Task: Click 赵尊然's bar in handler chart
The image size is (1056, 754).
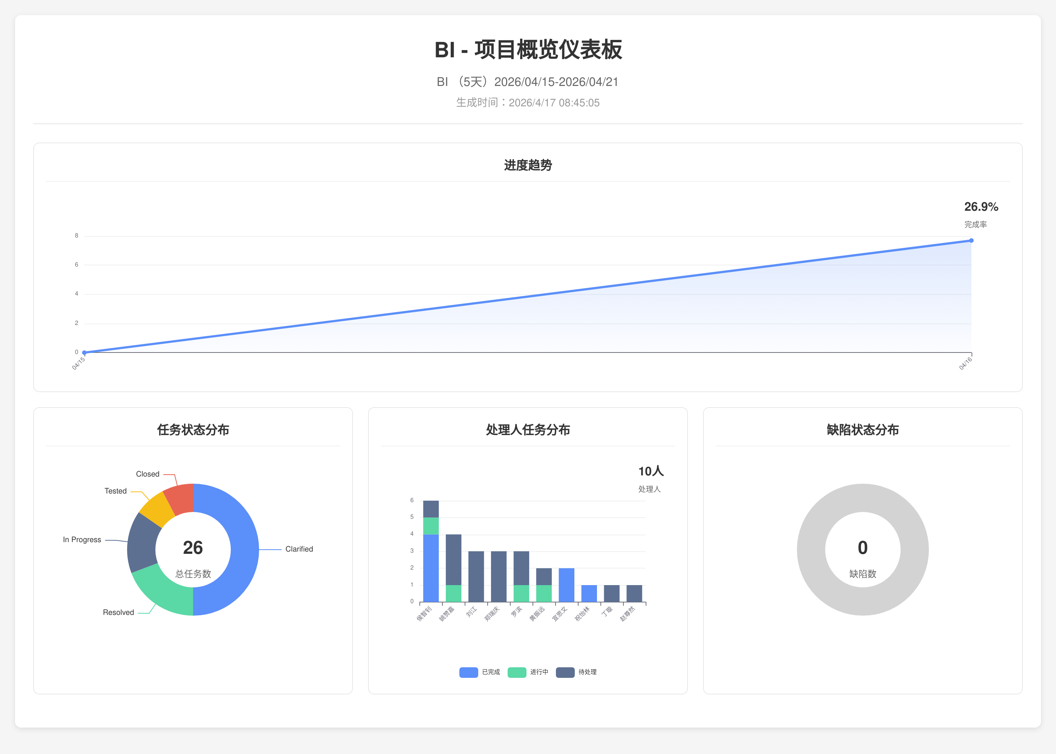Action: coord(634,593)
